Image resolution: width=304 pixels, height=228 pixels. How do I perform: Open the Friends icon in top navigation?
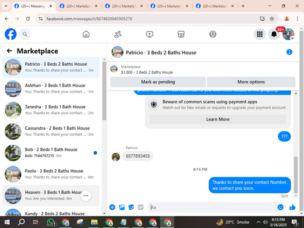pyautogui.click(x=118, y=34)
